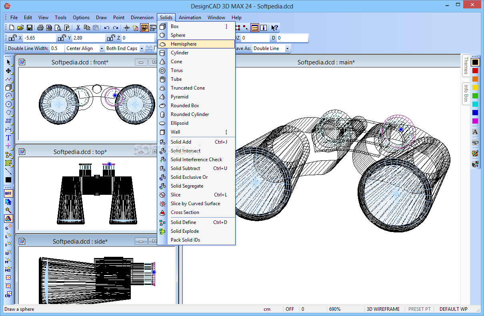Select the Dimension tool in left toolbar
This screenshot has width=484, height=316.
coord(8,129)
